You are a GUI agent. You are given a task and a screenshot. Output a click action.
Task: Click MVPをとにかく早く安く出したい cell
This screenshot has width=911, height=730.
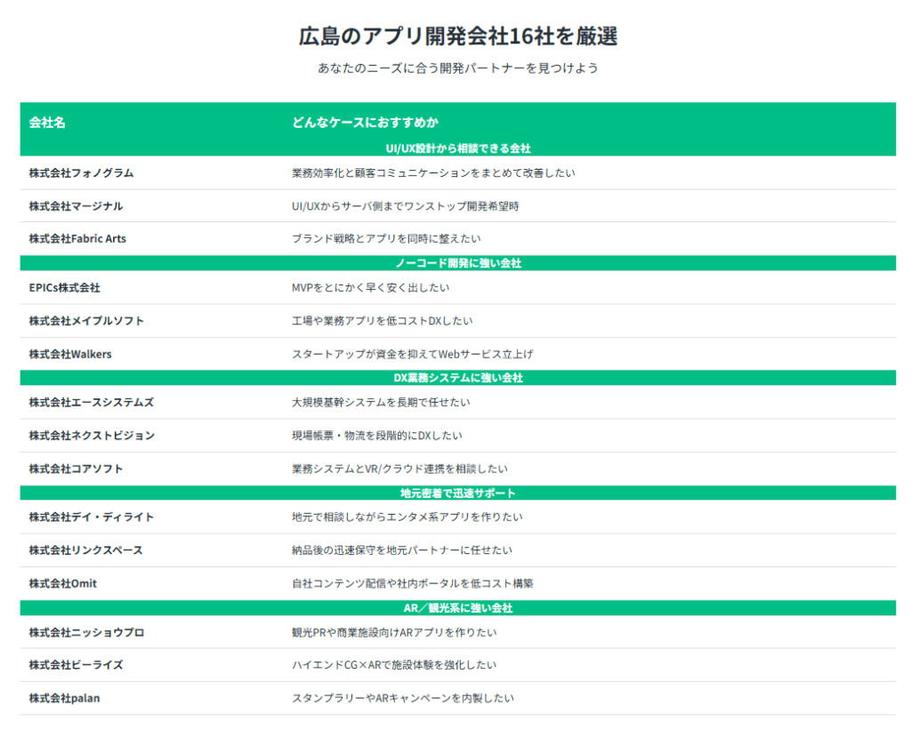pos(371,288)
